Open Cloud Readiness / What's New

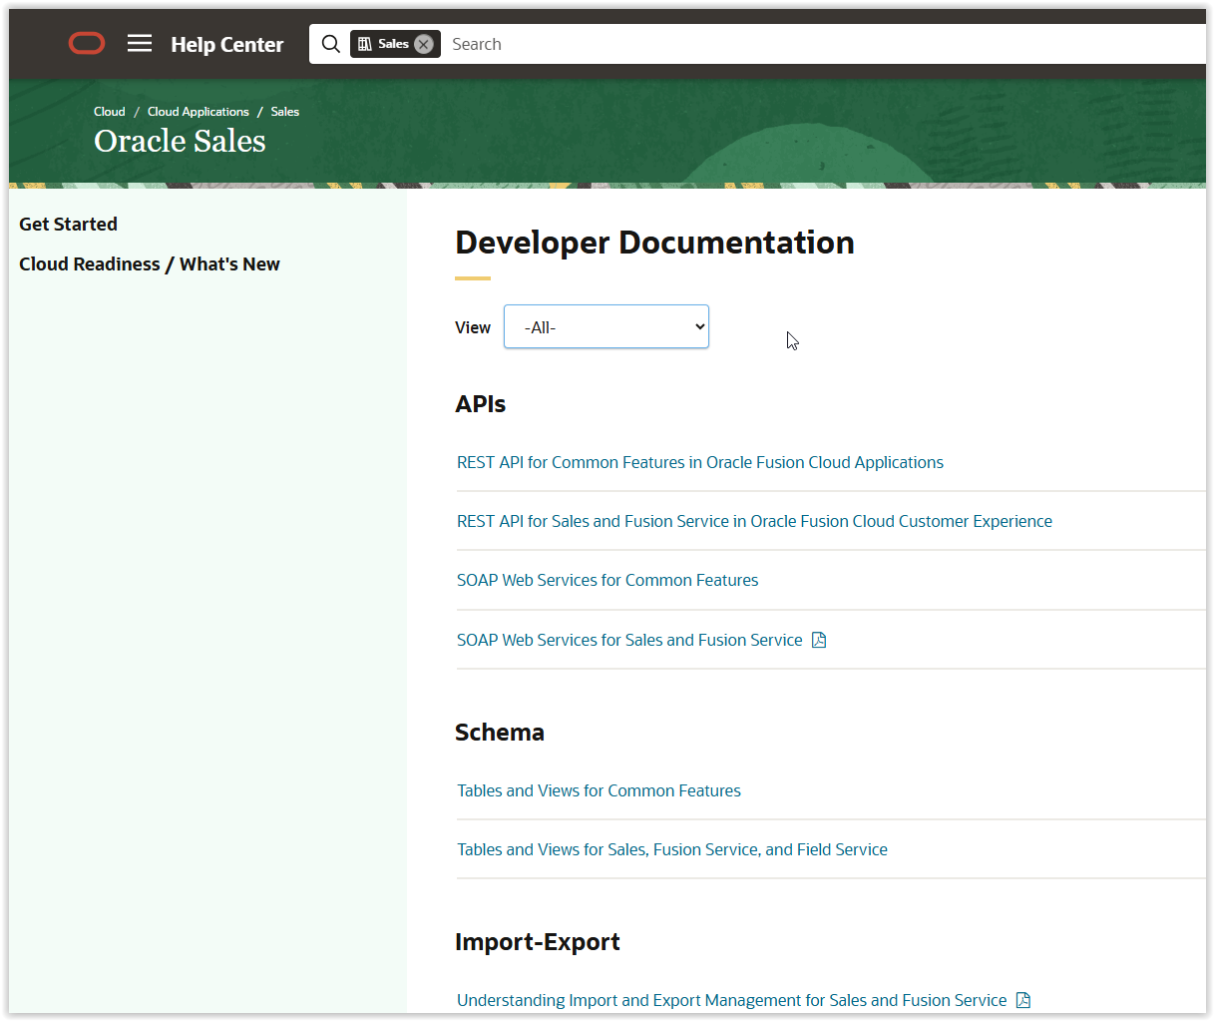click(150, 263)
